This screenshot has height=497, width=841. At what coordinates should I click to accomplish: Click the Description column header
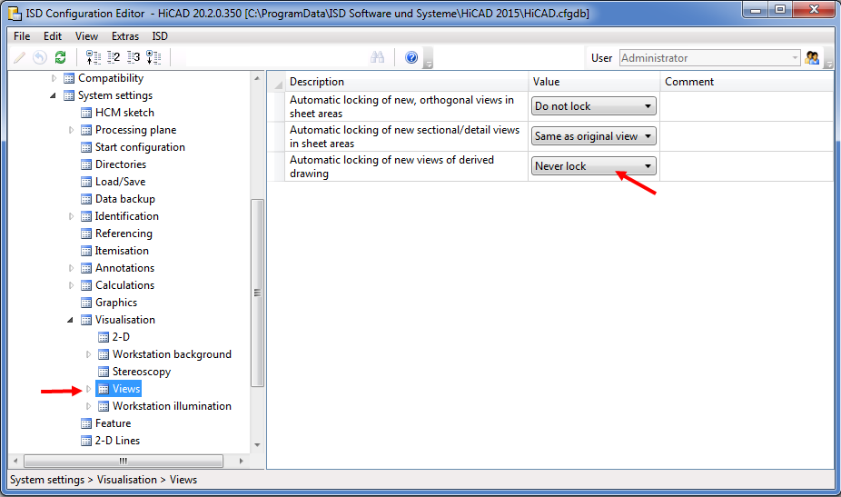[407, 82]
